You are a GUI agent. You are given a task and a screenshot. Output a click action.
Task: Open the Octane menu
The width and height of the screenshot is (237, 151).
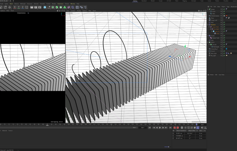tap(67, 4)
